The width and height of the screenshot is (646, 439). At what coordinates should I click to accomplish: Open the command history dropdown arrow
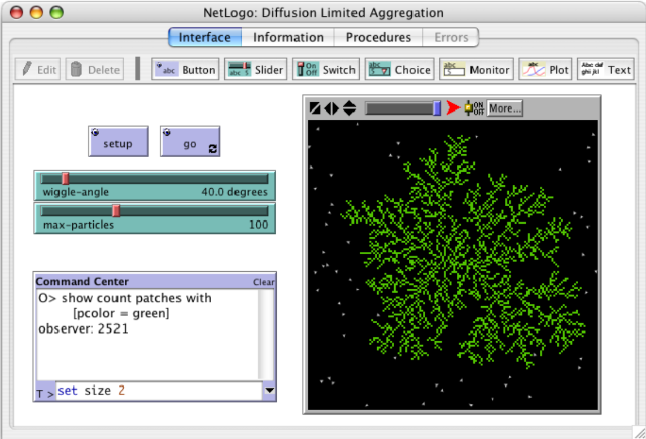[269, 390]
